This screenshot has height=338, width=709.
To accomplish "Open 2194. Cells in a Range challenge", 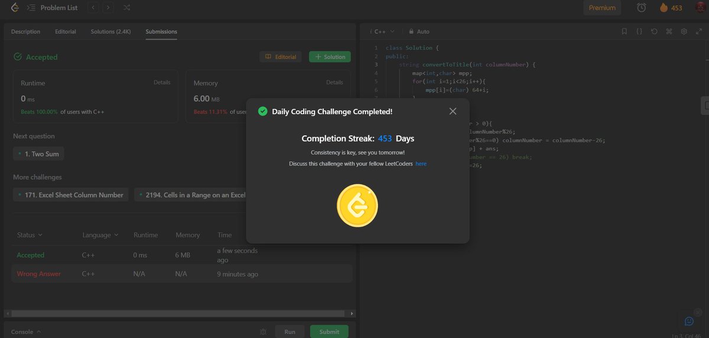I will click(x=190, y=194).
